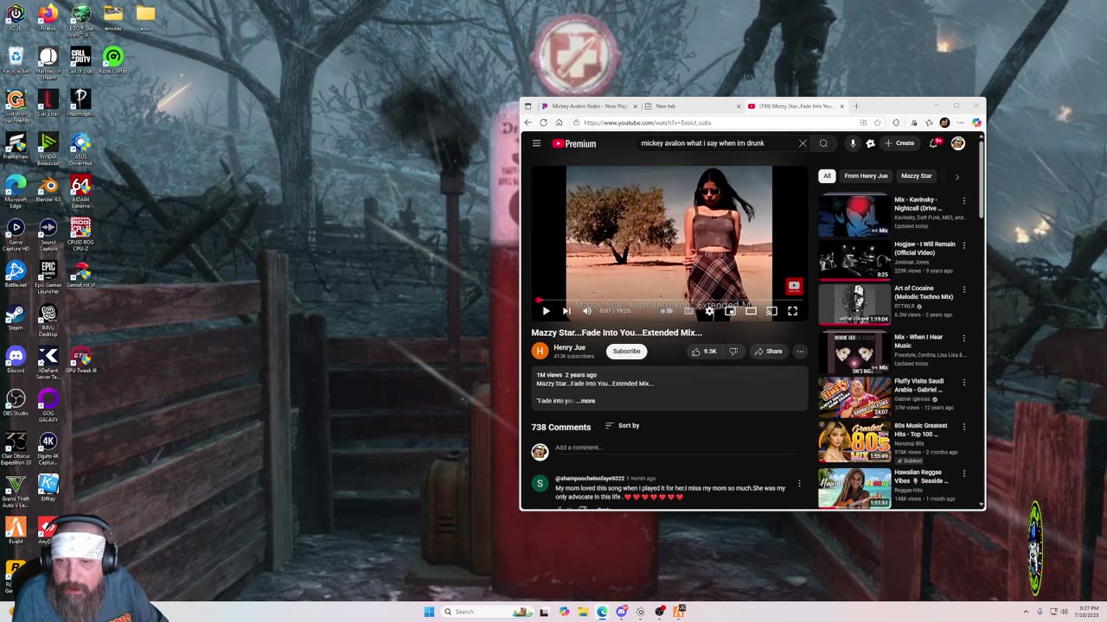Clear the YouTube search box text
Screen dimensions: 1107x622
pyautogui.click(x=803, y=143)
